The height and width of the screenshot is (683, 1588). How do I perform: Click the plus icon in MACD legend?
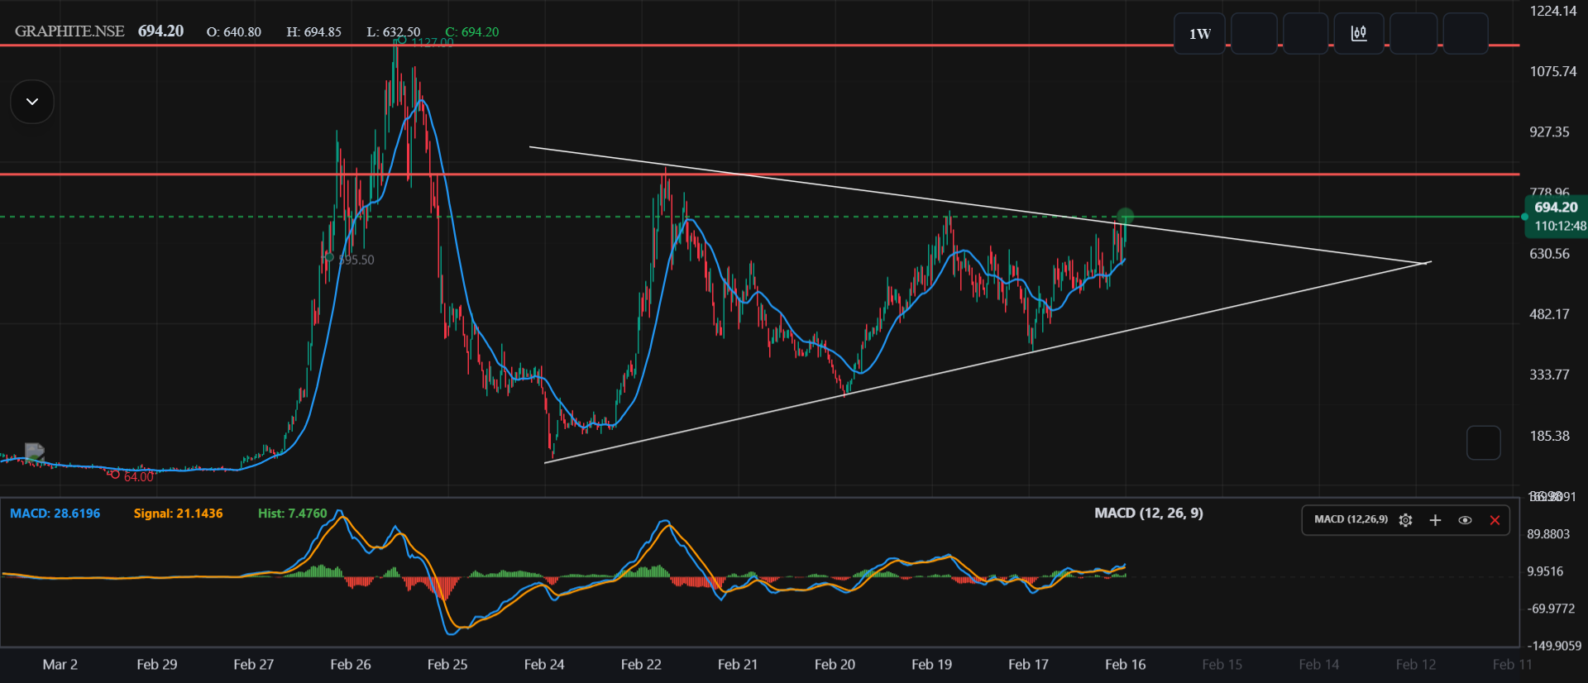1435,520
